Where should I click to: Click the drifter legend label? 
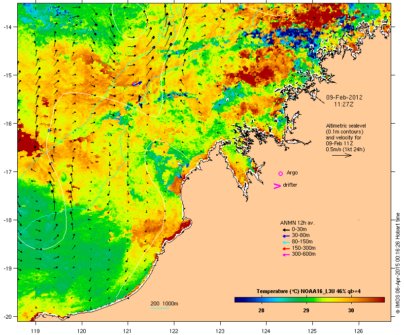coord(290,185)
